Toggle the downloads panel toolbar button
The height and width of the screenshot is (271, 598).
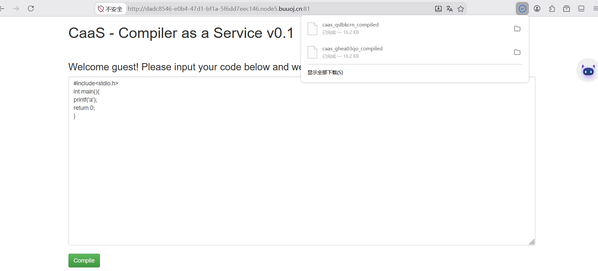[x=522, y=8]
